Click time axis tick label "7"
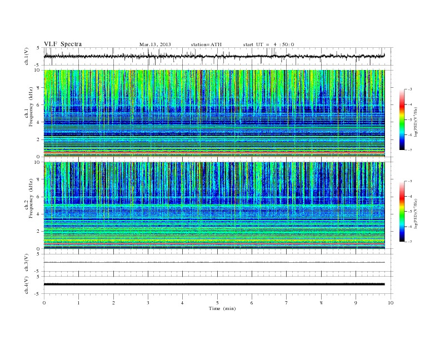 point(287,303)
